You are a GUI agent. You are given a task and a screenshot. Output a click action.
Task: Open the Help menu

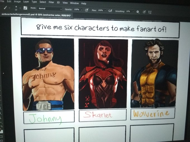point(84,3)
